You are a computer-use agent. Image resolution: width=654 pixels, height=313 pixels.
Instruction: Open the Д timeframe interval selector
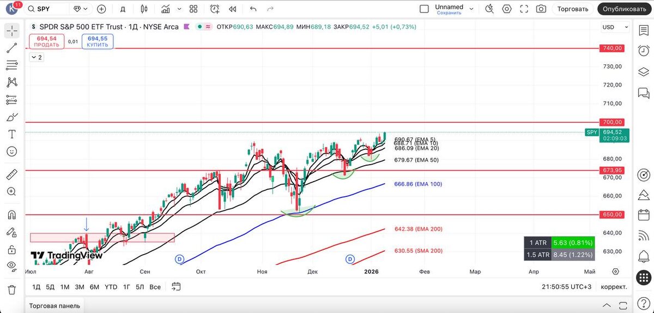123,9
